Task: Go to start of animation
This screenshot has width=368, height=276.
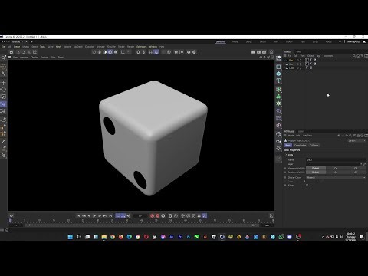Action: [x=78, y=216]
